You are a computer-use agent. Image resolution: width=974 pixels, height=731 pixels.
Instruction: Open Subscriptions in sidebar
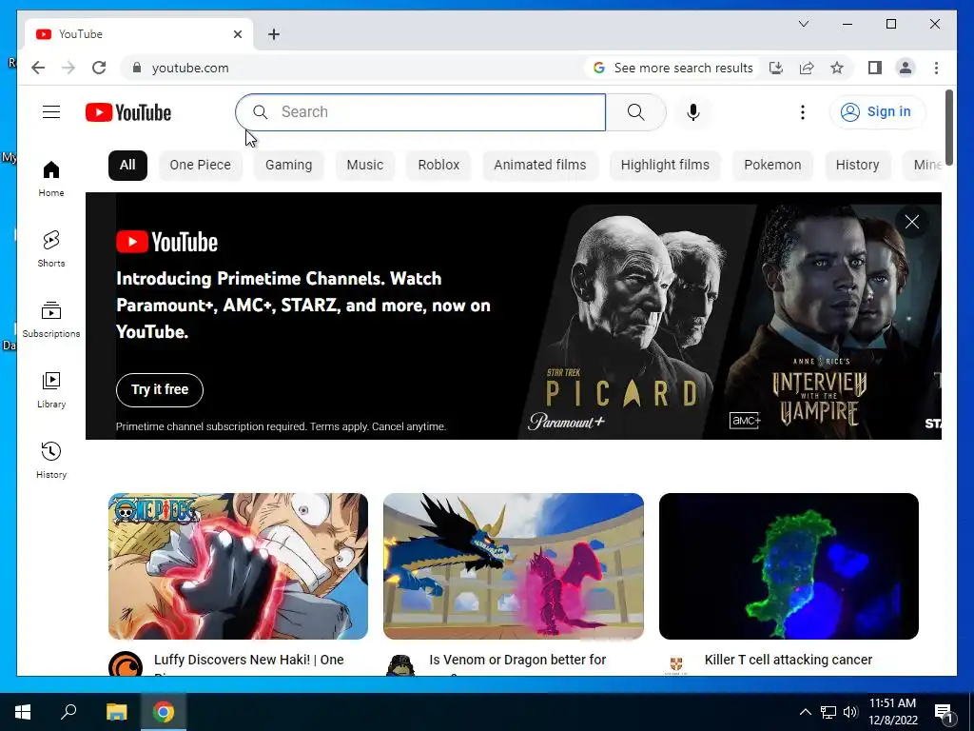(x=51, y=320)
